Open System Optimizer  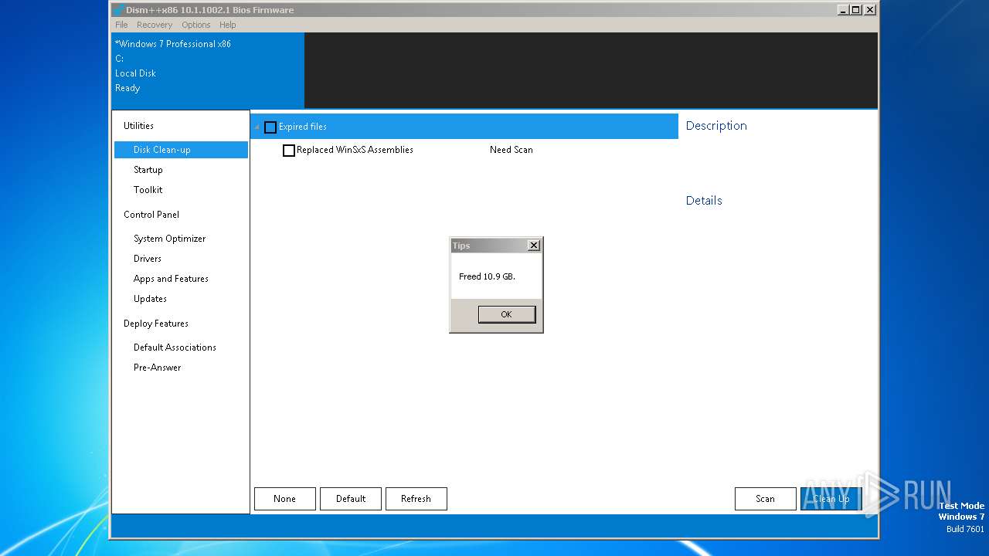coord(170,239)
